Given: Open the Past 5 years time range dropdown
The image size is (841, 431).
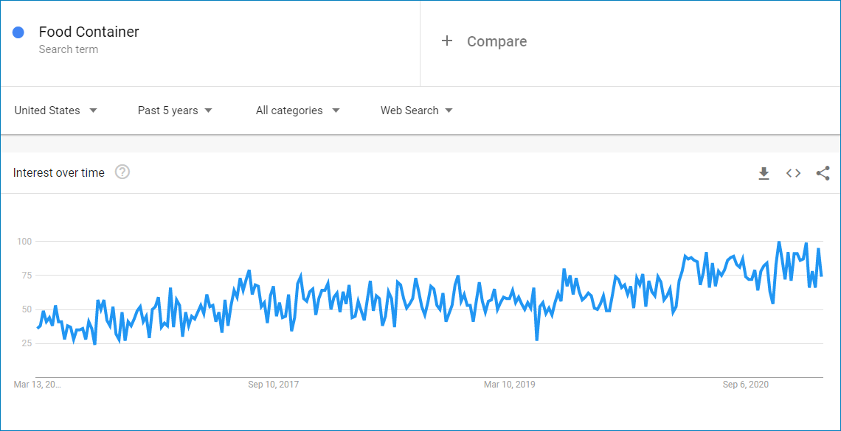Looking at the screenshot, I should coord(175,110).
